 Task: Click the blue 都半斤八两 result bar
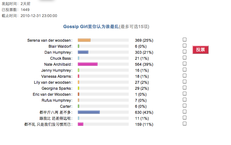coord(89,112)
